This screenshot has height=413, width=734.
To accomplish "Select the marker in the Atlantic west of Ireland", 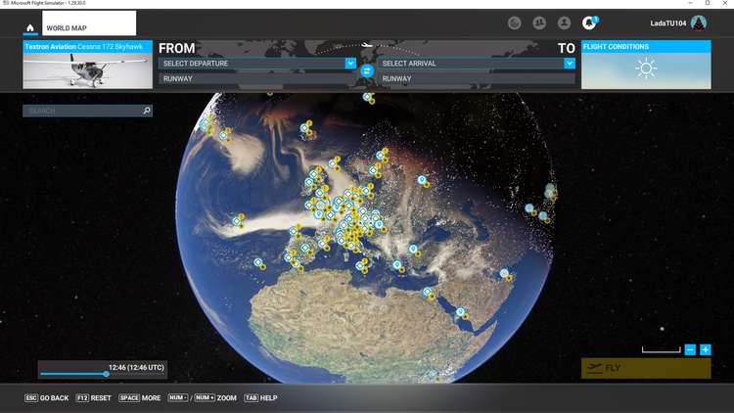I will click(x=237, y=221).
